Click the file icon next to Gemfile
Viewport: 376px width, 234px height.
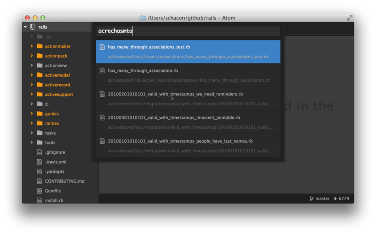pyautogui.click(x=40, y=191)
